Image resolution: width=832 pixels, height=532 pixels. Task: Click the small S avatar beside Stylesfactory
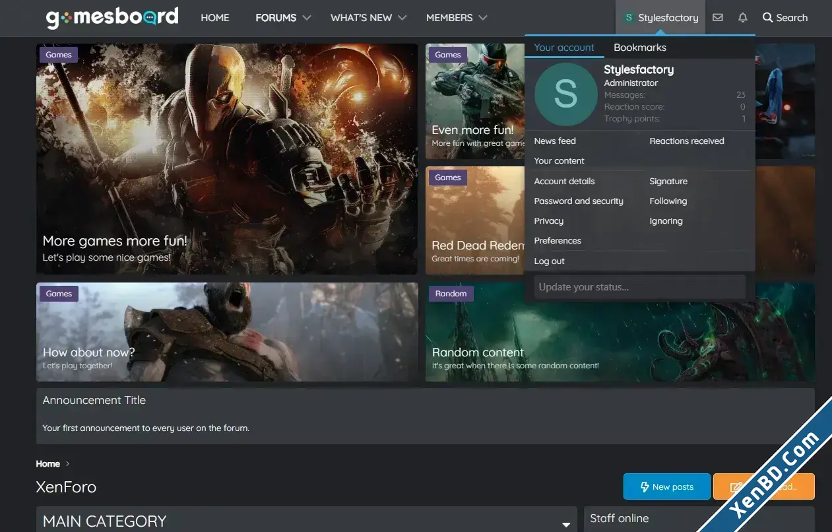629,18
